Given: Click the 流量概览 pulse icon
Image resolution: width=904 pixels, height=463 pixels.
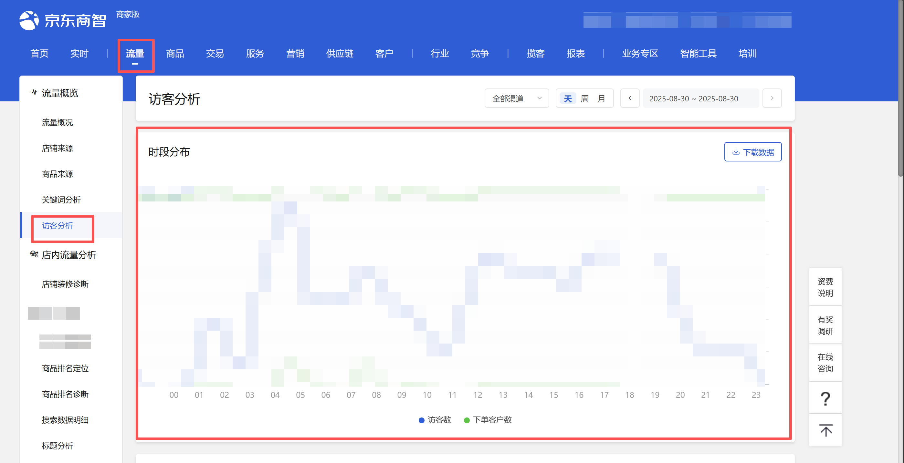Looking at the screenshot, I should (x=34, y=93).
